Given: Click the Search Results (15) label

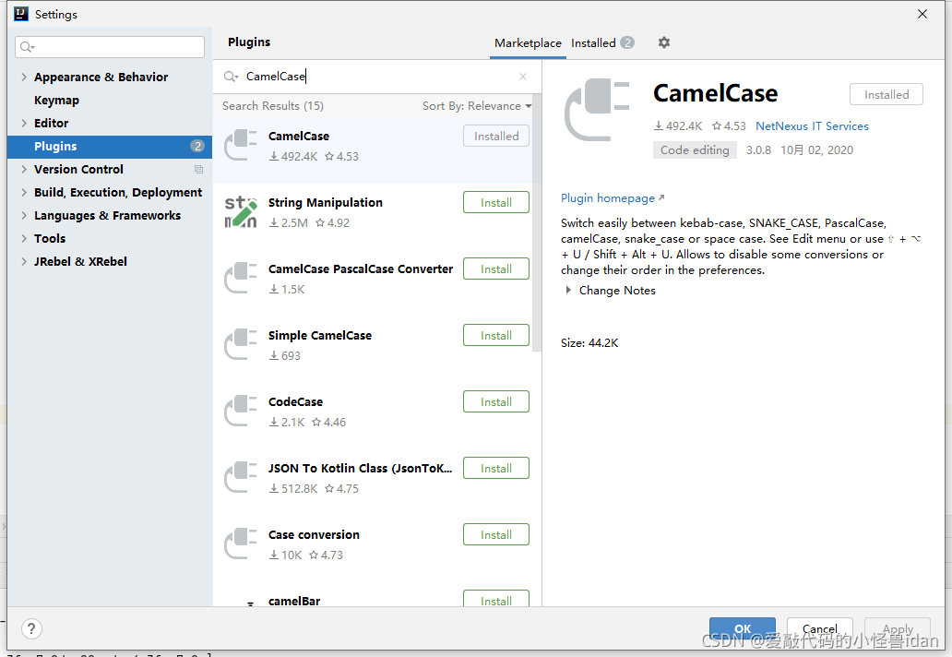Looking at the screenshot, I should [x=273, y=105].
